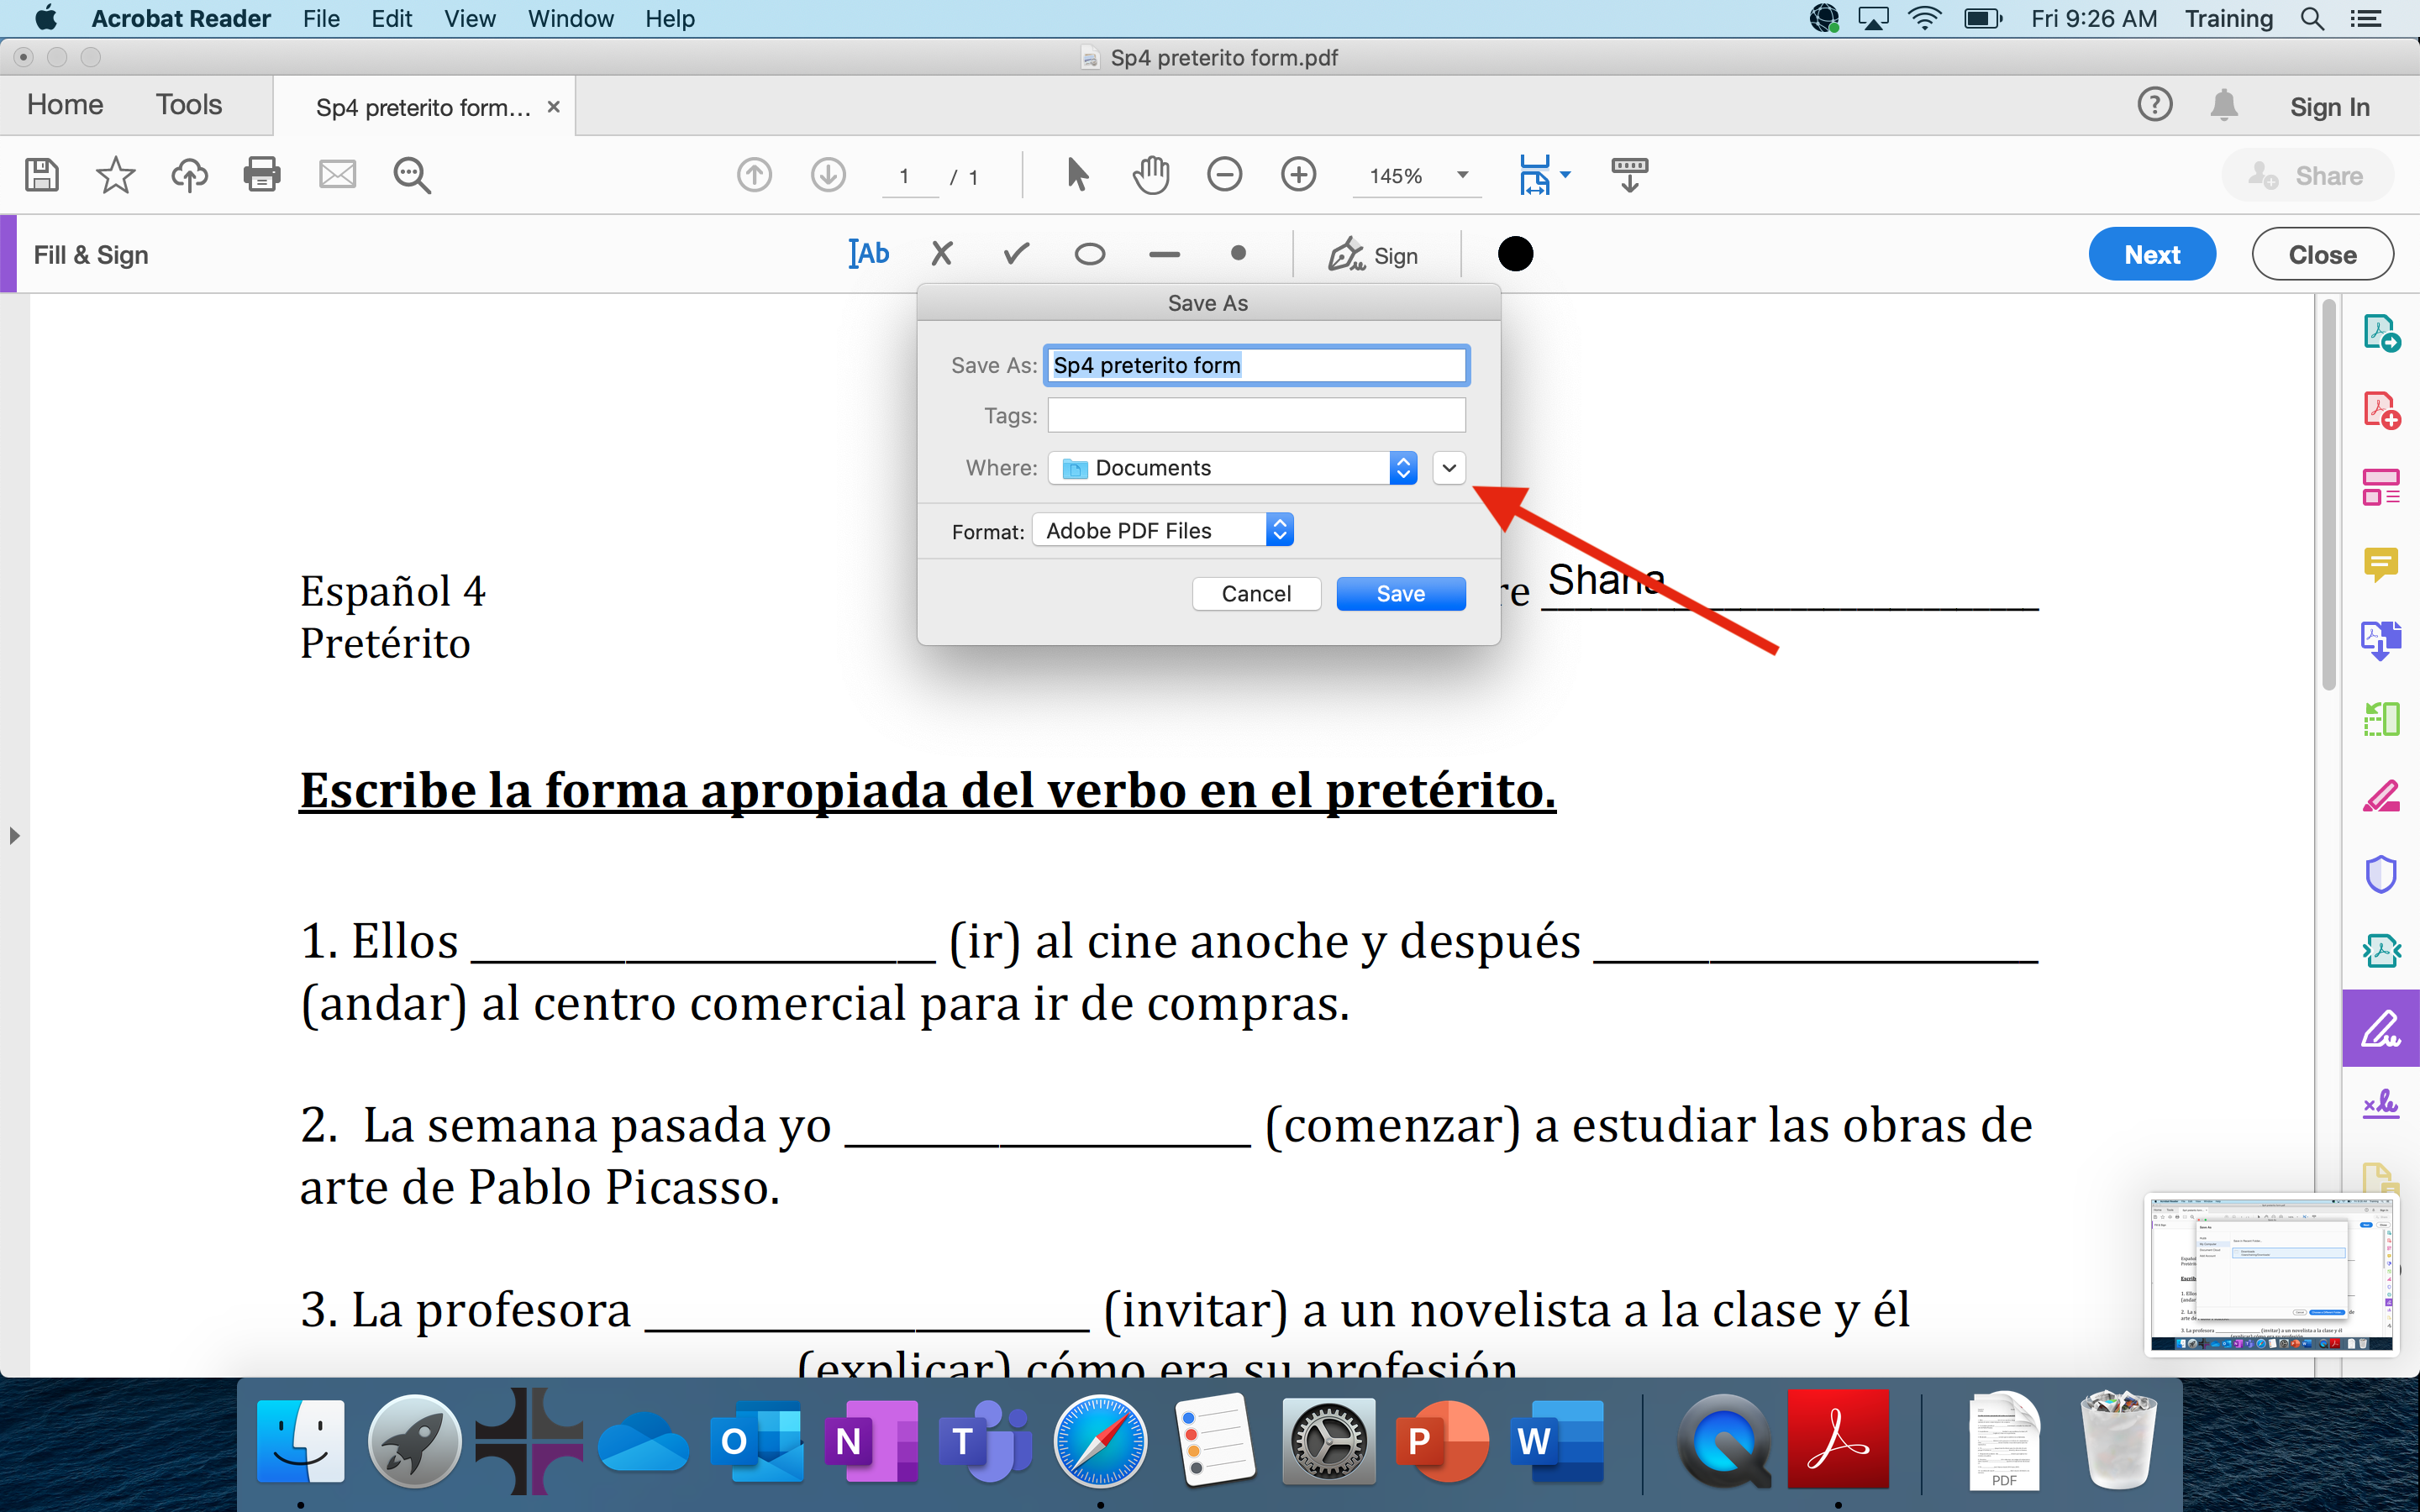Choose the hand pan tool
Viewport: 2420px width, 1512px height.
(1151, 175)
